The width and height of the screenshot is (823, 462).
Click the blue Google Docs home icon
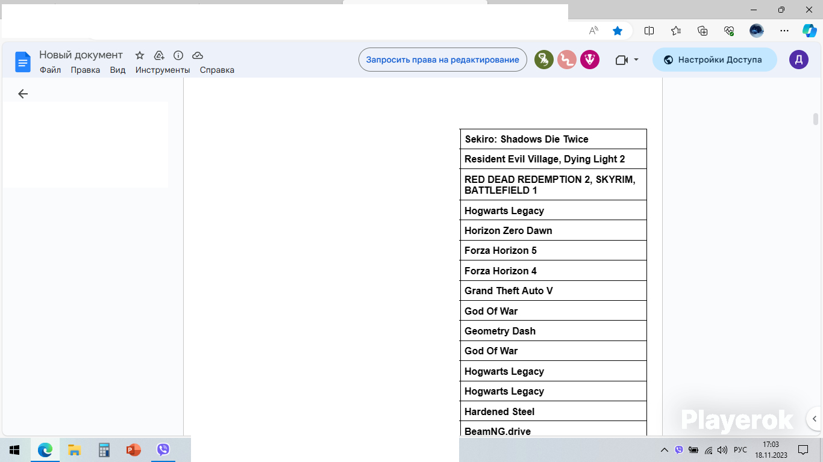click(23, 62)
